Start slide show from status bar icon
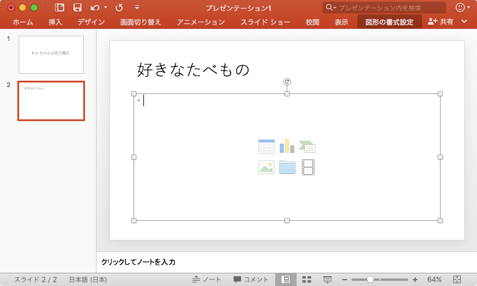Image resolution: width=477 pixels, height=286 pixels. tap(327, 279)
